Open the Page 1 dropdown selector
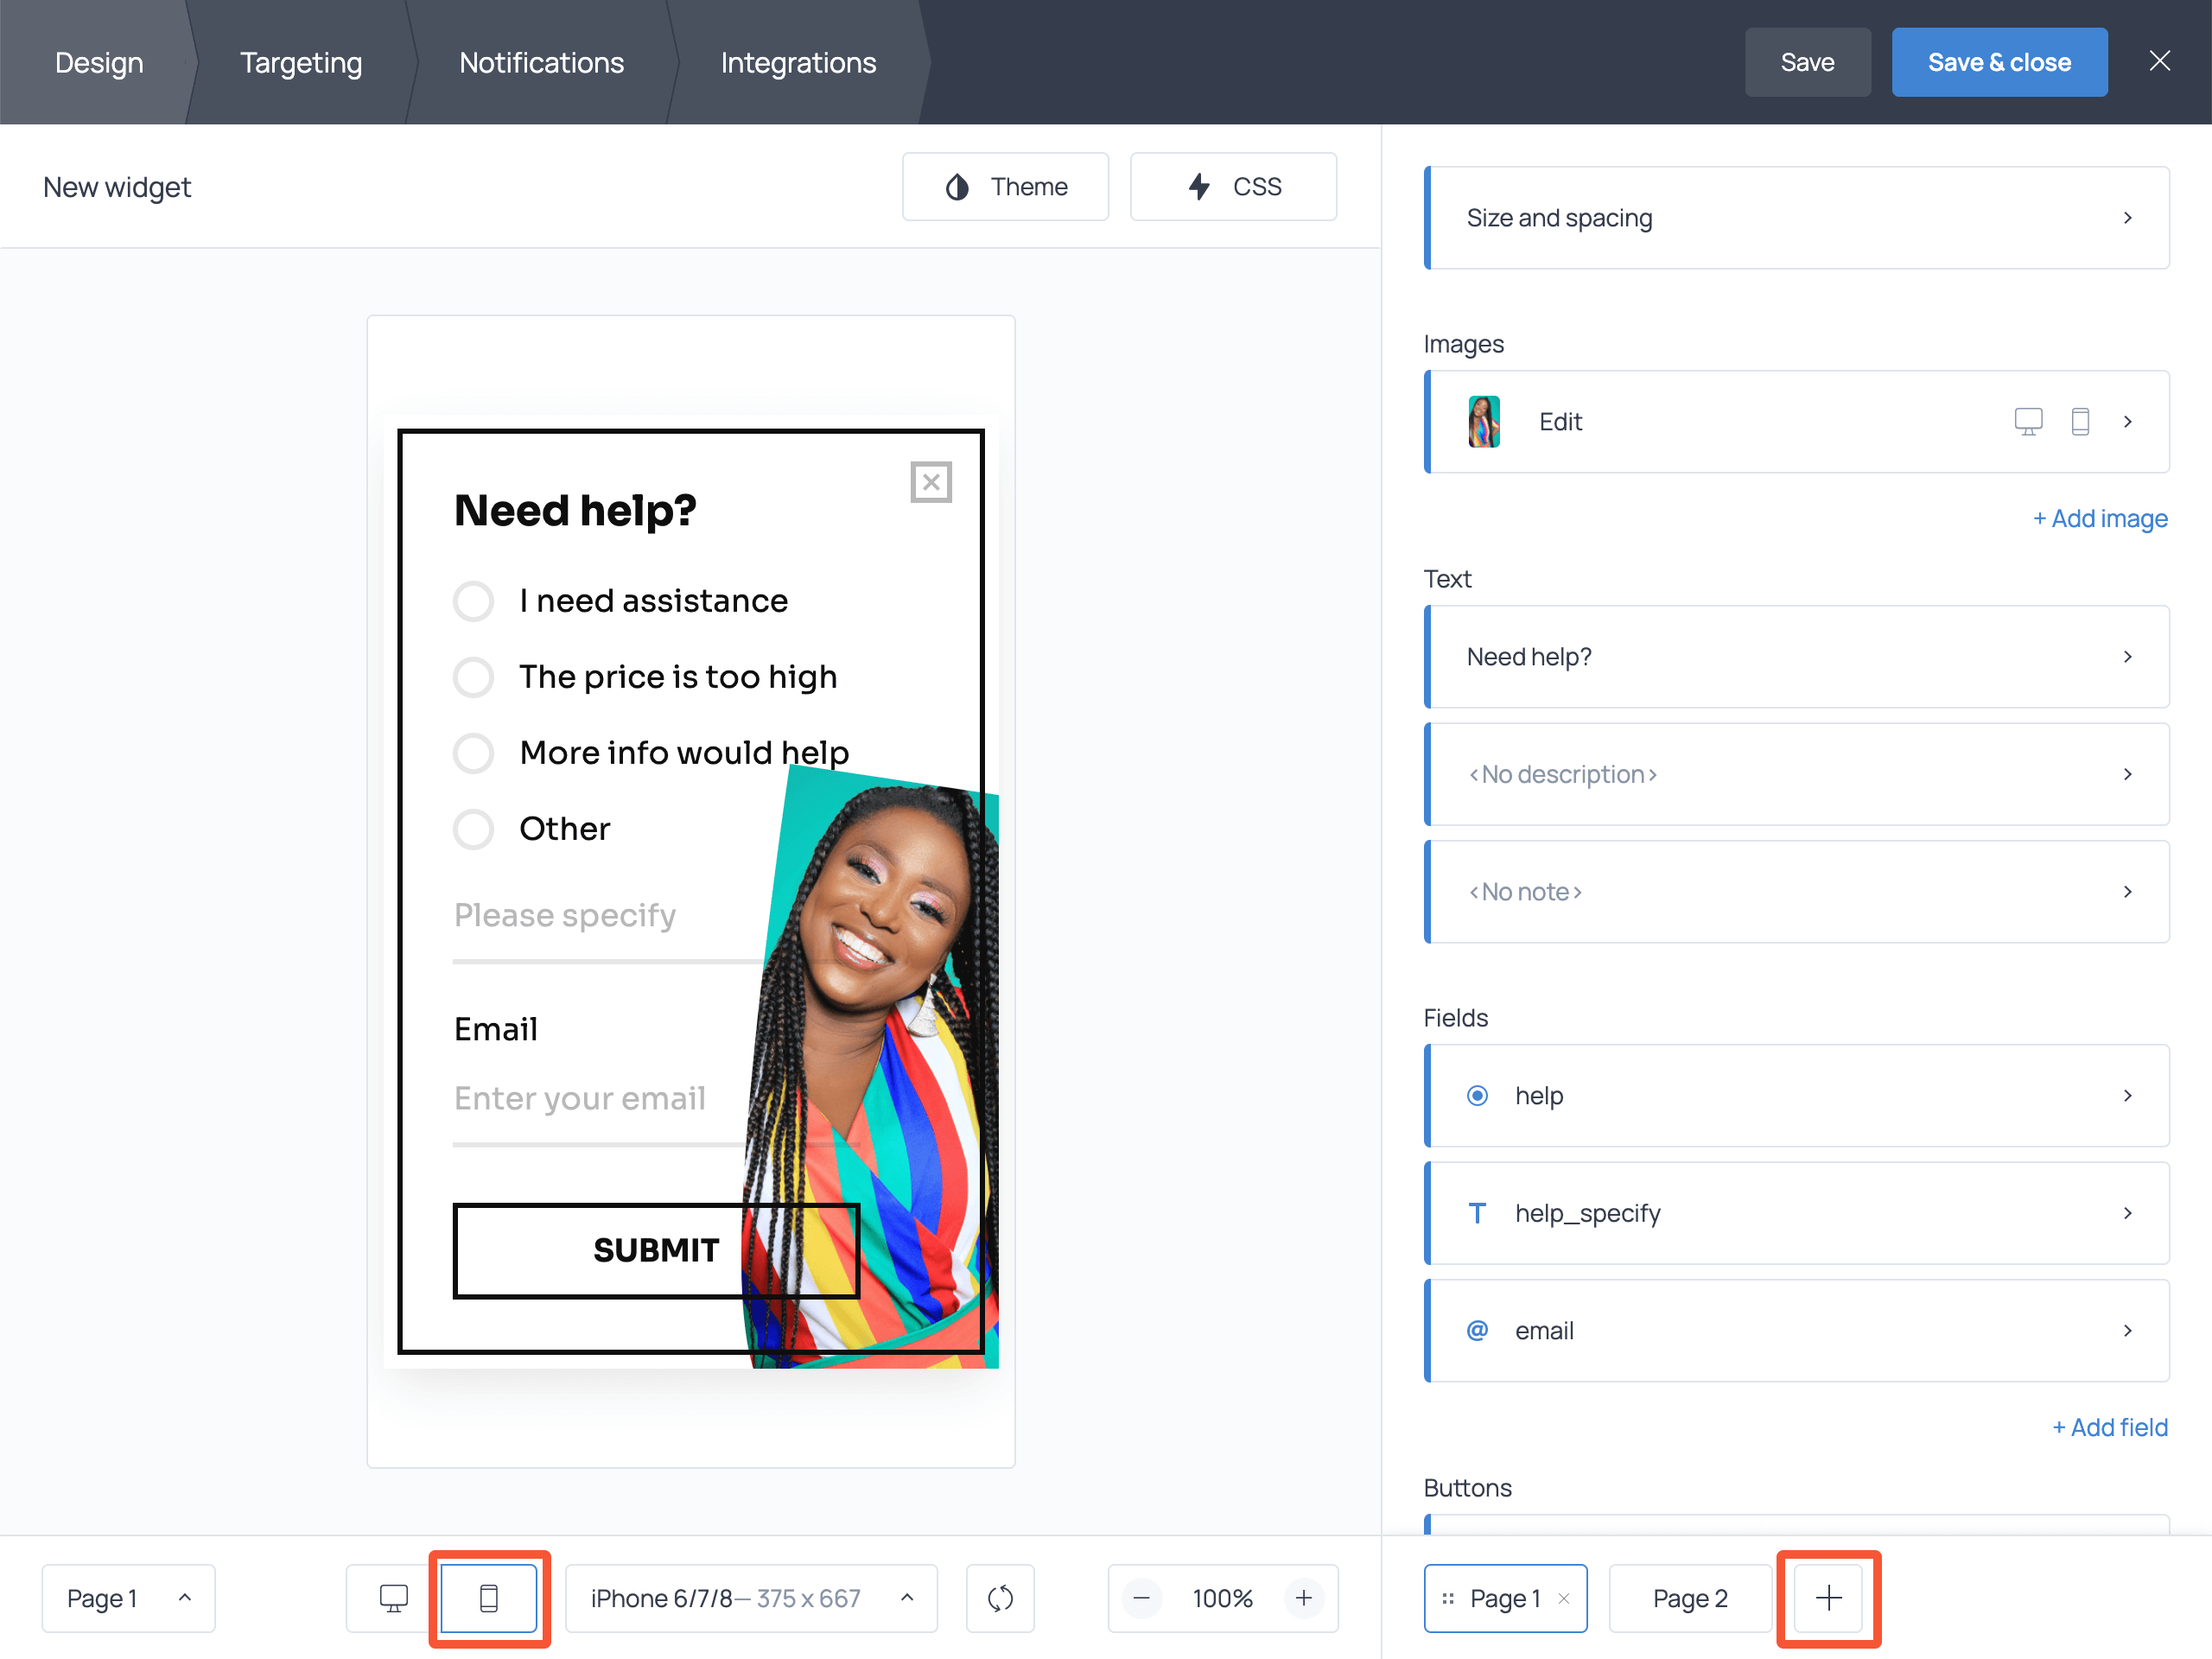Screen dimensions: 2212x1659 (128, 1597)
